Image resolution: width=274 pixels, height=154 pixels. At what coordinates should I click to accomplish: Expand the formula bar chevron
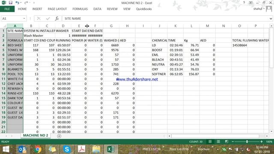(x=271, y=18)
